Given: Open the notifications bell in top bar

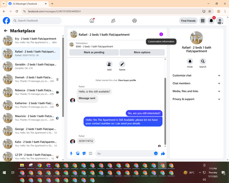Looking at the screenshot, I should tap(211, 21).
